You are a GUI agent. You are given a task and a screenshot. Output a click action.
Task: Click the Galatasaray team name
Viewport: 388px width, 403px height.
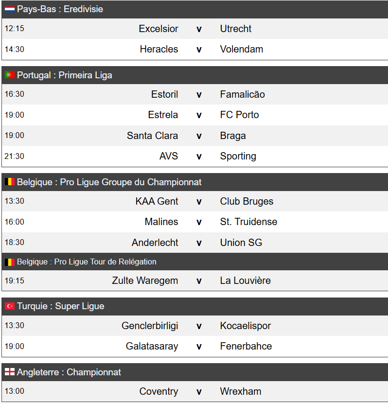[x=152, y=347]
